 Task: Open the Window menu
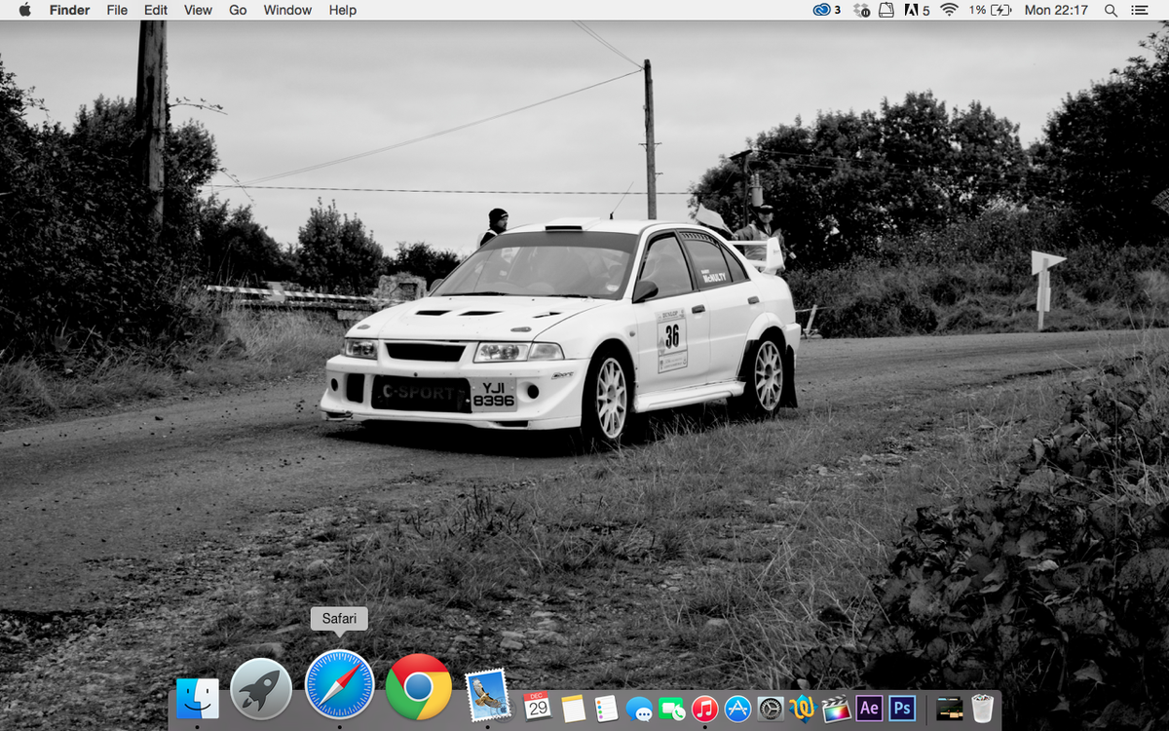tap(287, 10)
